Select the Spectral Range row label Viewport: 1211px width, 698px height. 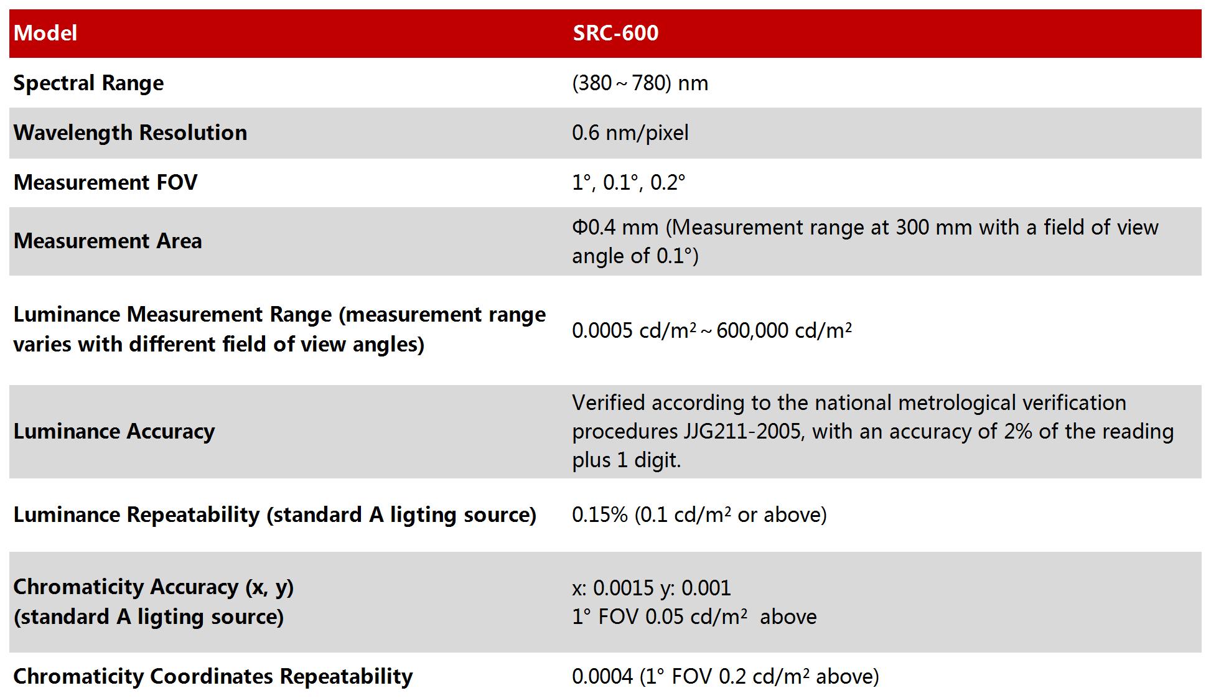[x=88, y=83]
